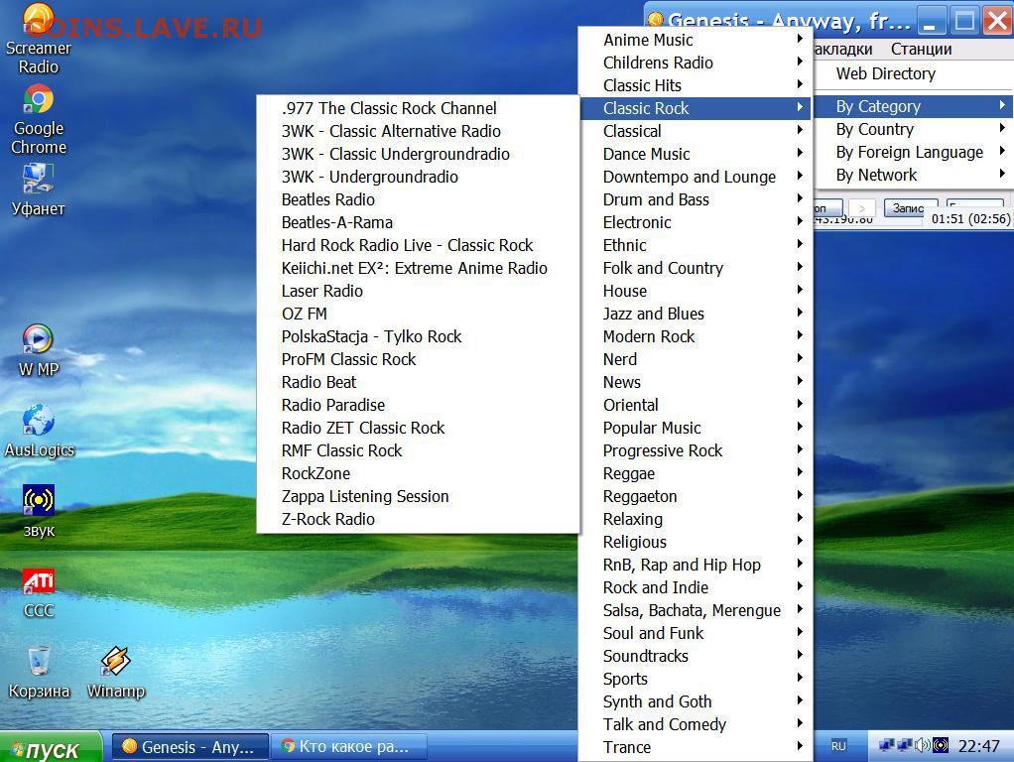Play Radio ZET Classic Rock
The height and width of the screenshot is (762, 1014).
[418, 428]
